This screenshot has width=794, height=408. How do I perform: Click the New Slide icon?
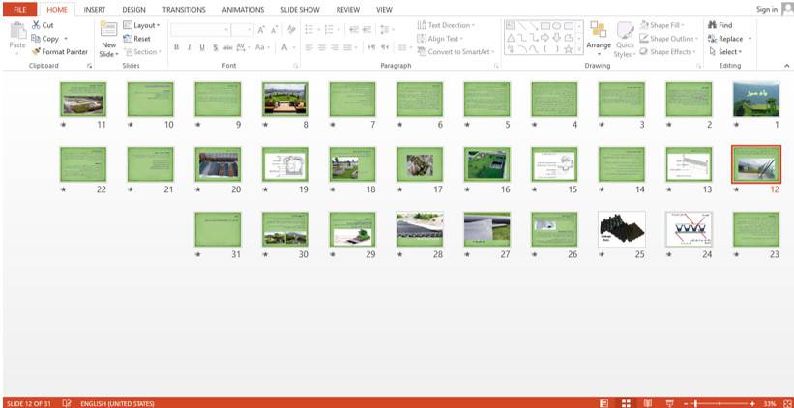(x=109, y=29)
